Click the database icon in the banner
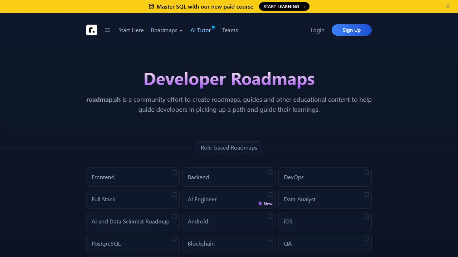The width and height of the screenshot is (458, 257). (x=151, y=6)
